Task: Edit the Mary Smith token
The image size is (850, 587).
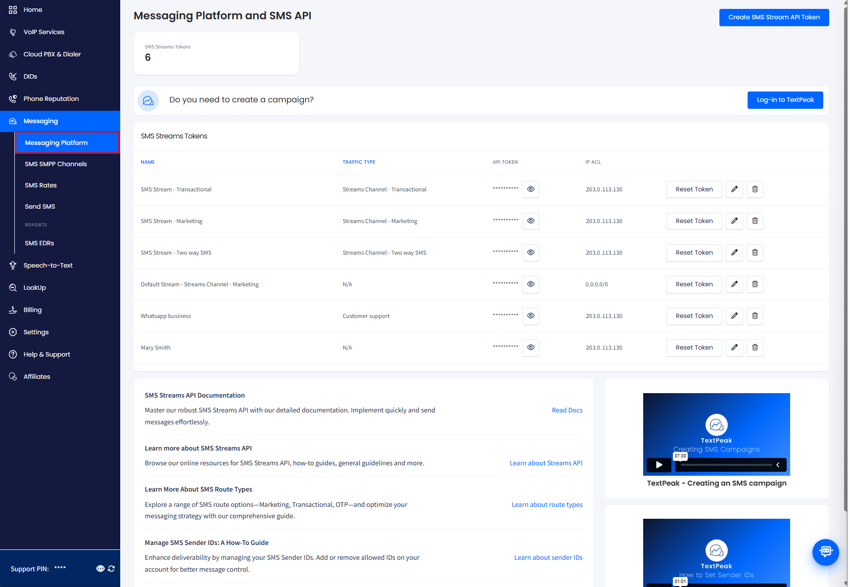Action: 734,348
